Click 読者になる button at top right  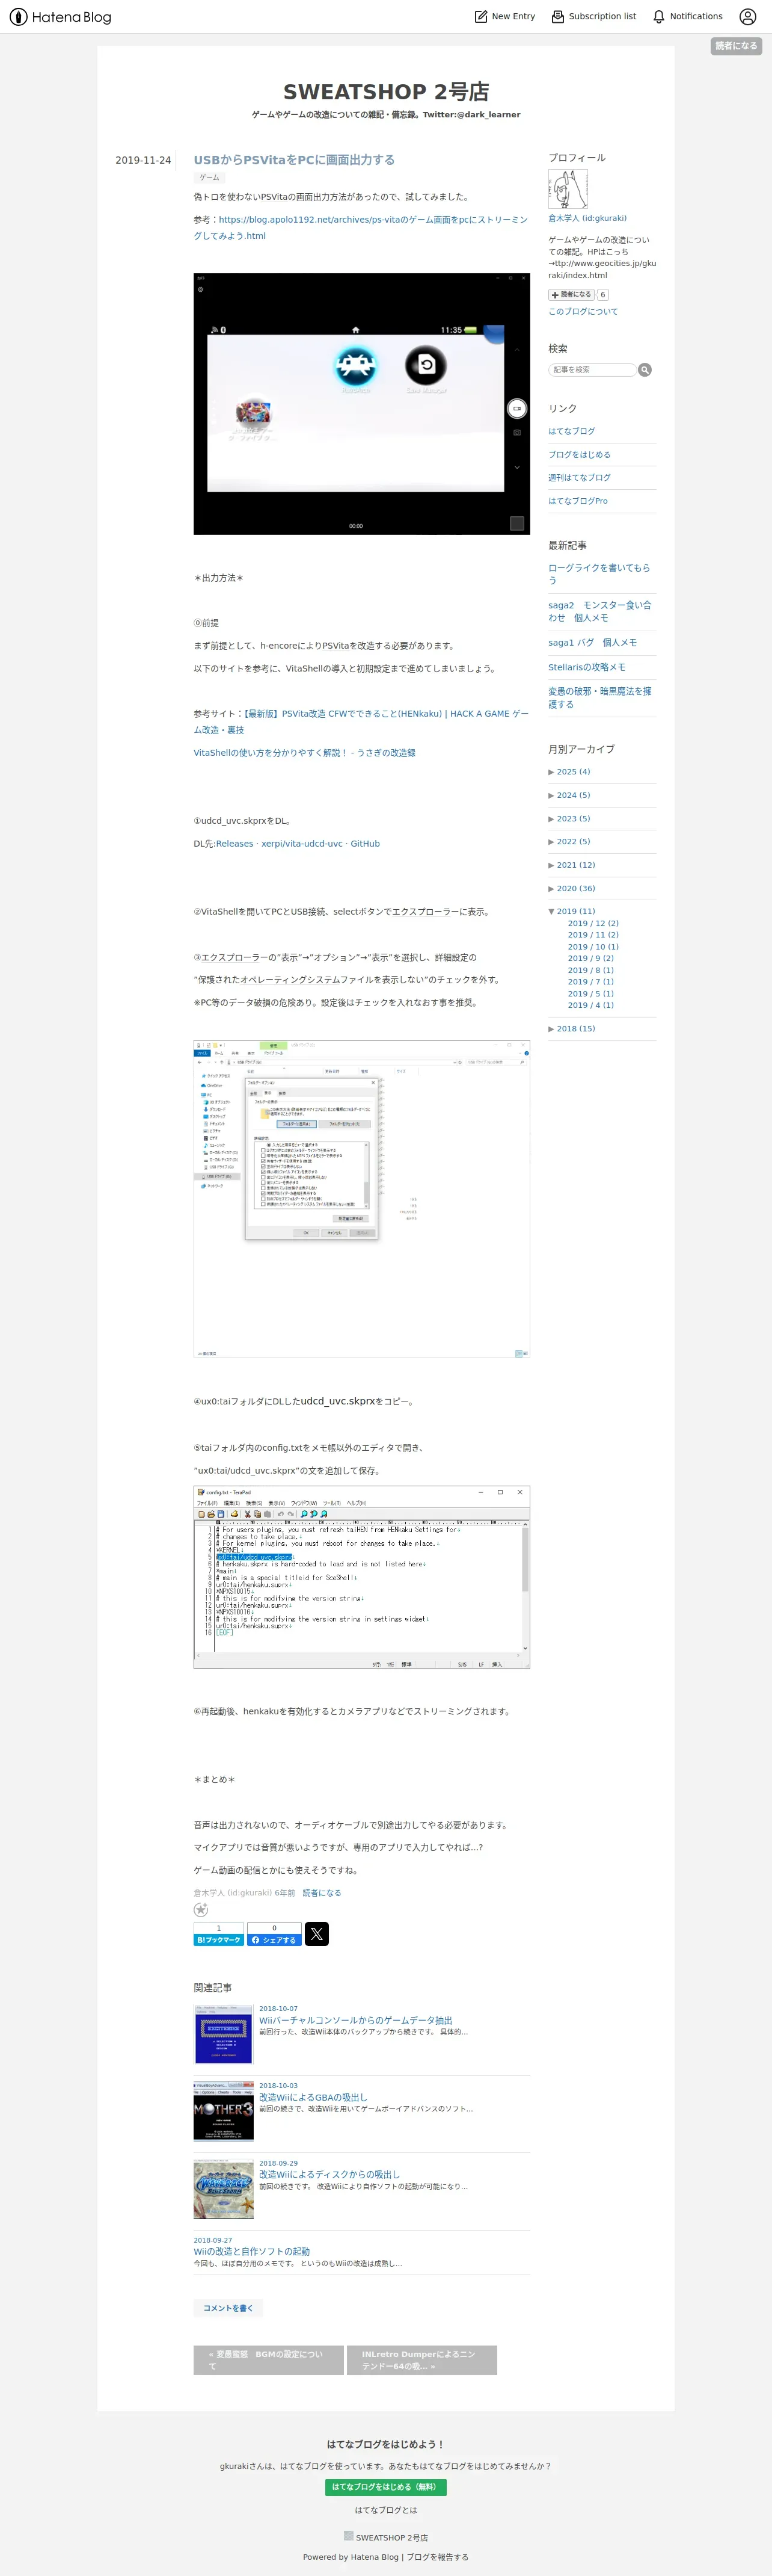click(736, 46)
